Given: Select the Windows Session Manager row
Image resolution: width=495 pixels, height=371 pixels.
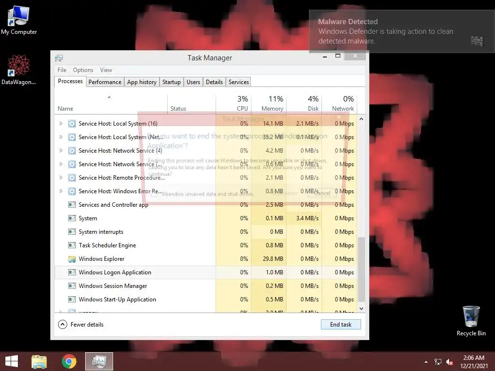Looking at the screenshot, I should tap(206, 286).
